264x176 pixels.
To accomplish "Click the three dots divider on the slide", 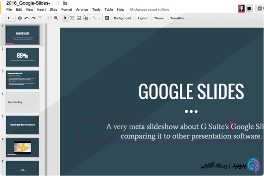I will click(191, 111).
